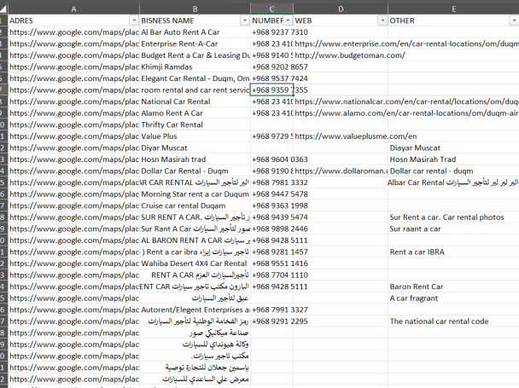This screenshot has height=388, width=519.
Task: Select the Diyar Muscat name cell
Action: 195,148
